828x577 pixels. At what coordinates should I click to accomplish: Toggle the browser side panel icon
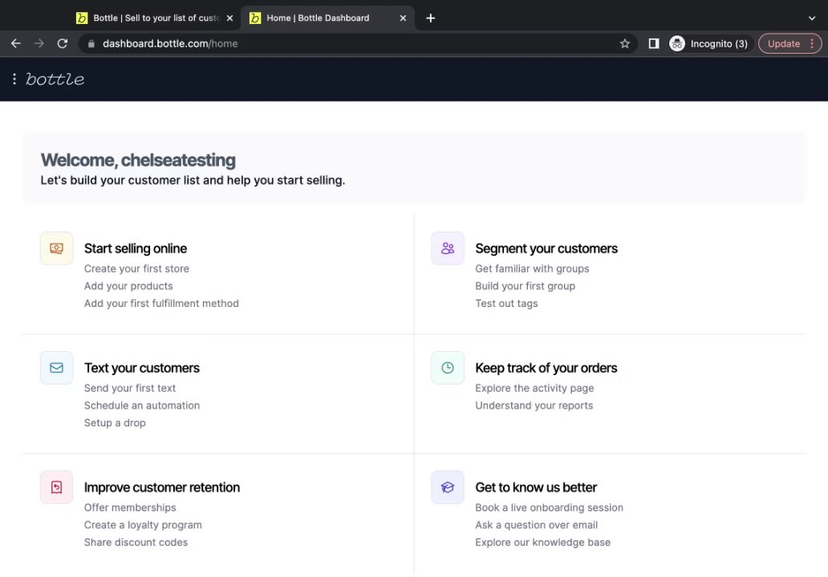coord(654,44)
